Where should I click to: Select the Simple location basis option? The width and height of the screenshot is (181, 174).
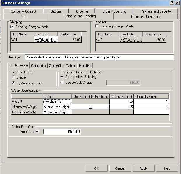[13, 77]
